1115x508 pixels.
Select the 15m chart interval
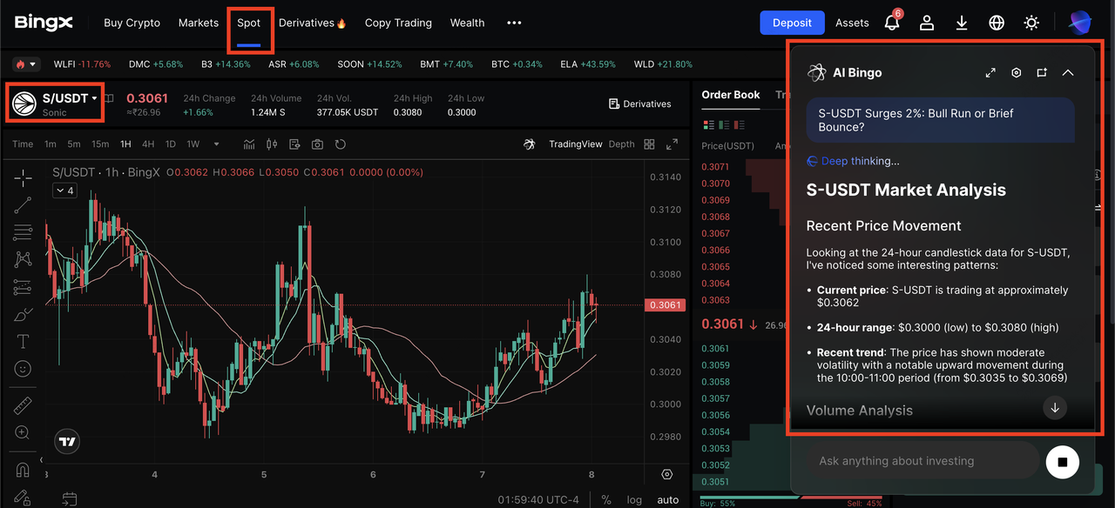100,144
